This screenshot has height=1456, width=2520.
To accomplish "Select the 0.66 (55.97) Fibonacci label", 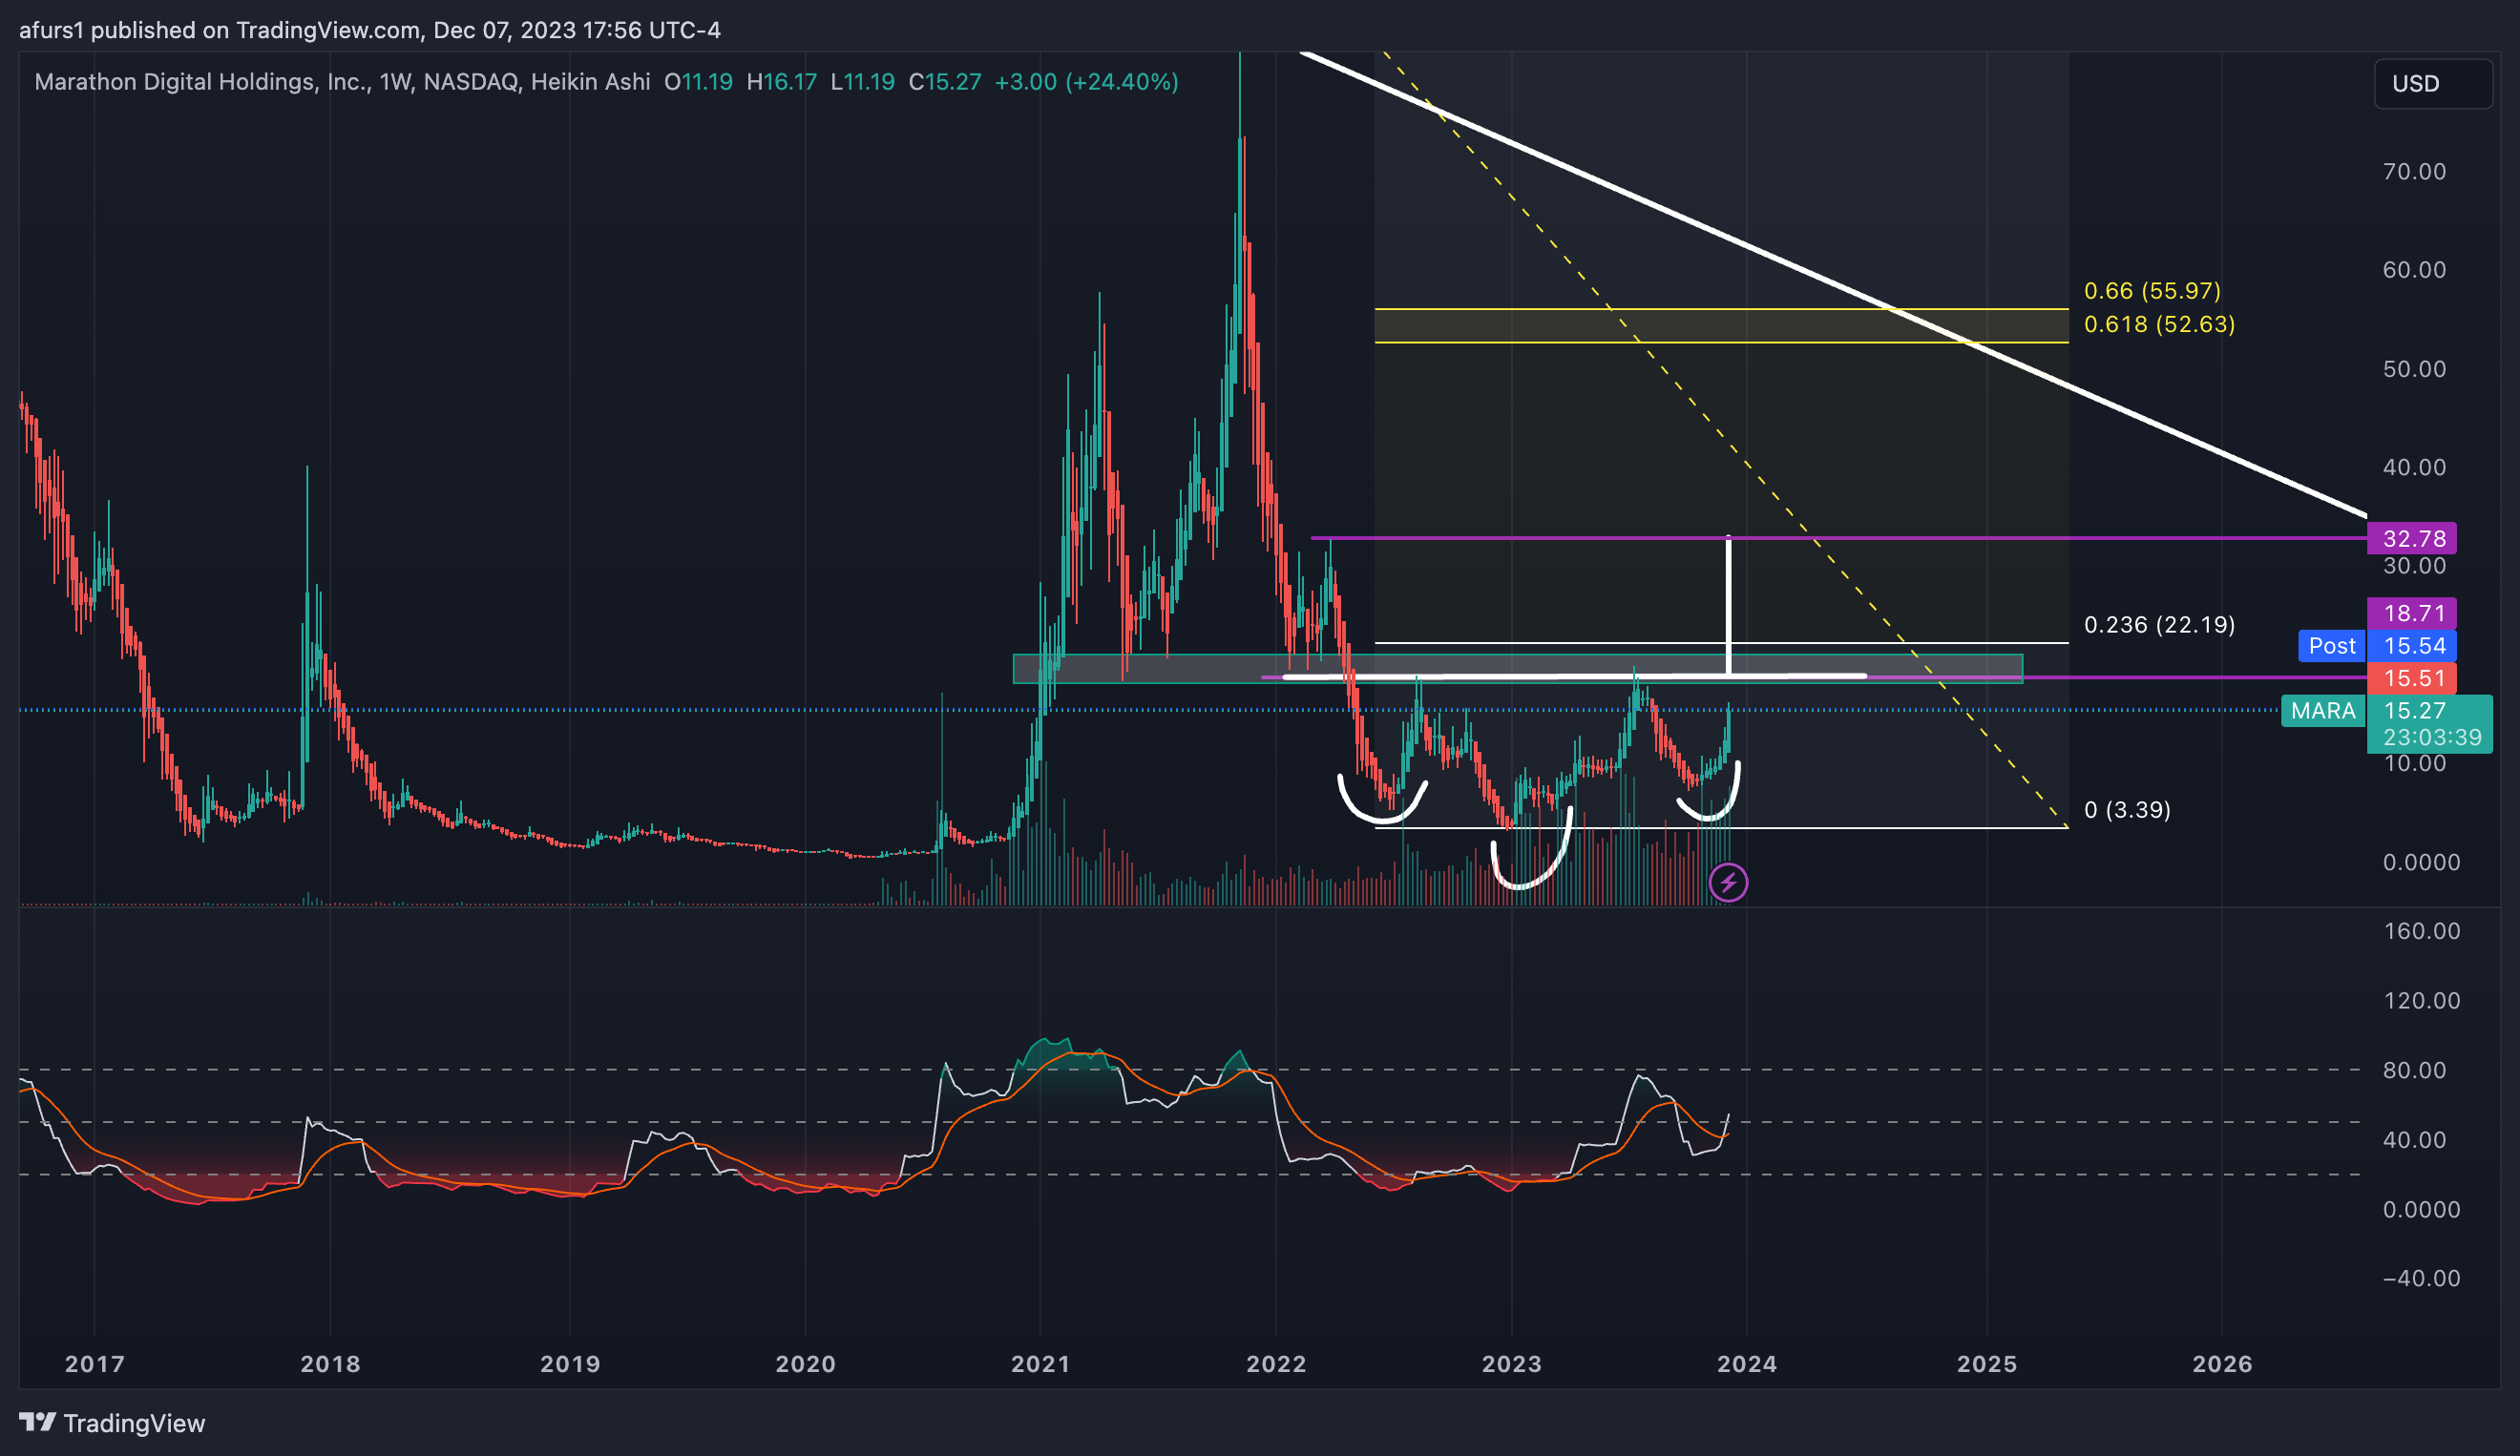I will [2152, 291].
